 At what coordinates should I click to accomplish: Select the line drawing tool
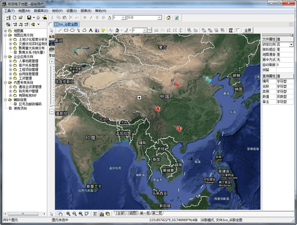(x=60, y=30)
